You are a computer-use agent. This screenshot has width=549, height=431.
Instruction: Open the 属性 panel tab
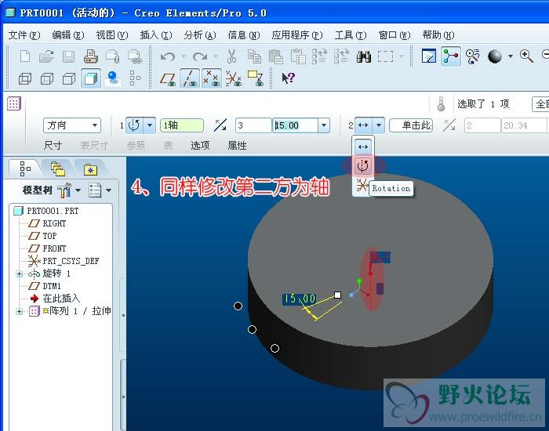coord(237,145)
